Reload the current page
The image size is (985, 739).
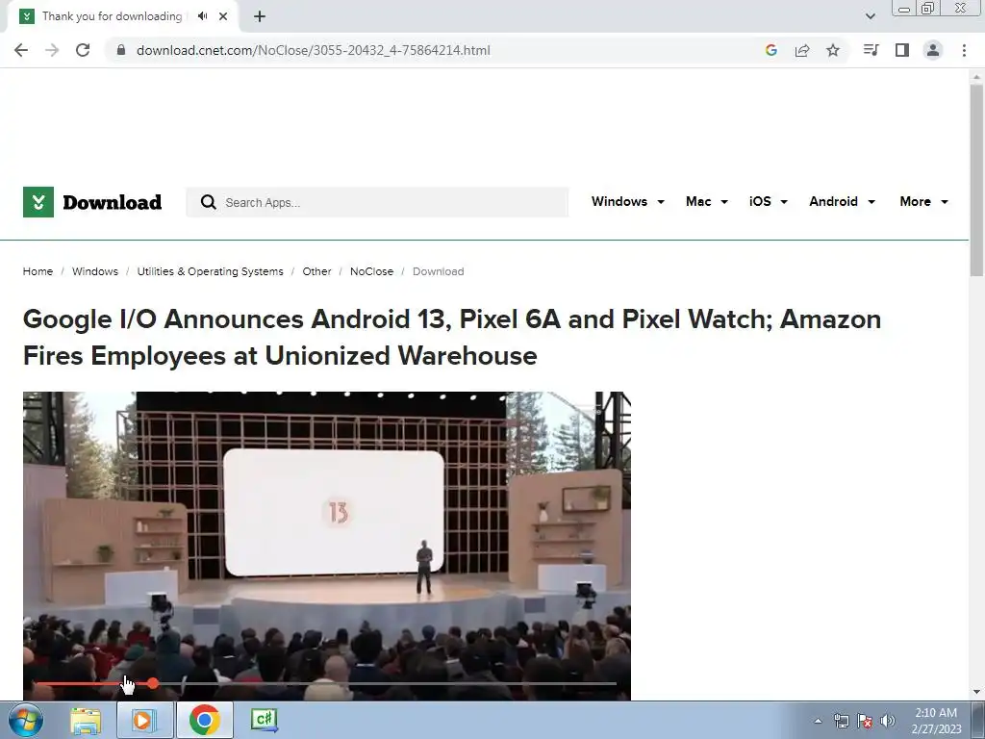(83, 50)
